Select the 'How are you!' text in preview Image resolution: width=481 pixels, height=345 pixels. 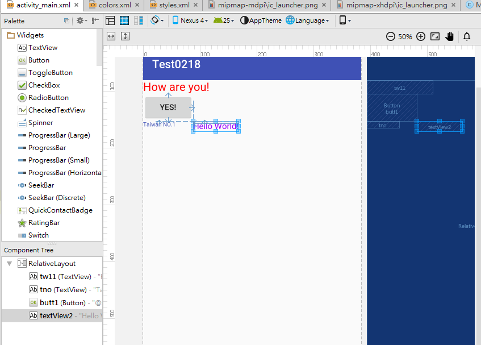176,87
